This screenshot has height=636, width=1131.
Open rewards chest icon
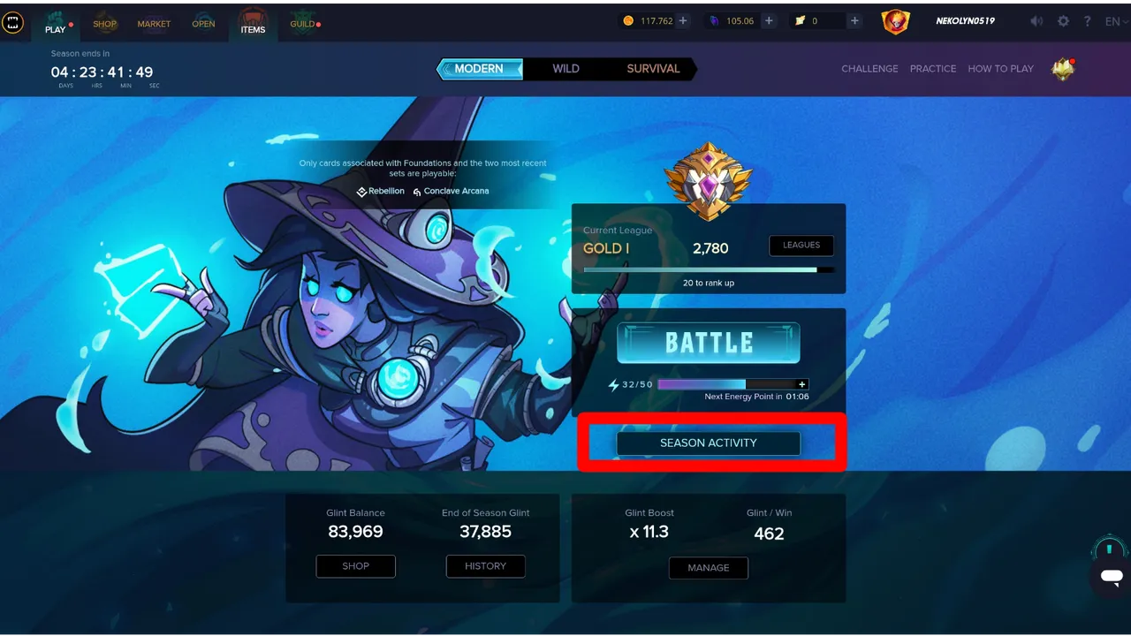point(1063,69)
